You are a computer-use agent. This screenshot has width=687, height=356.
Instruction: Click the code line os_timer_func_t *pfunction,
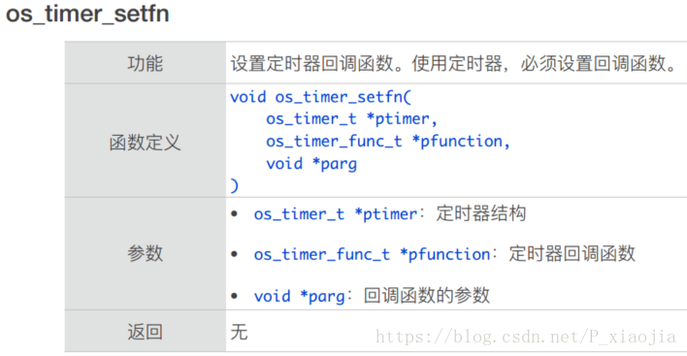(x=388, y=142)
